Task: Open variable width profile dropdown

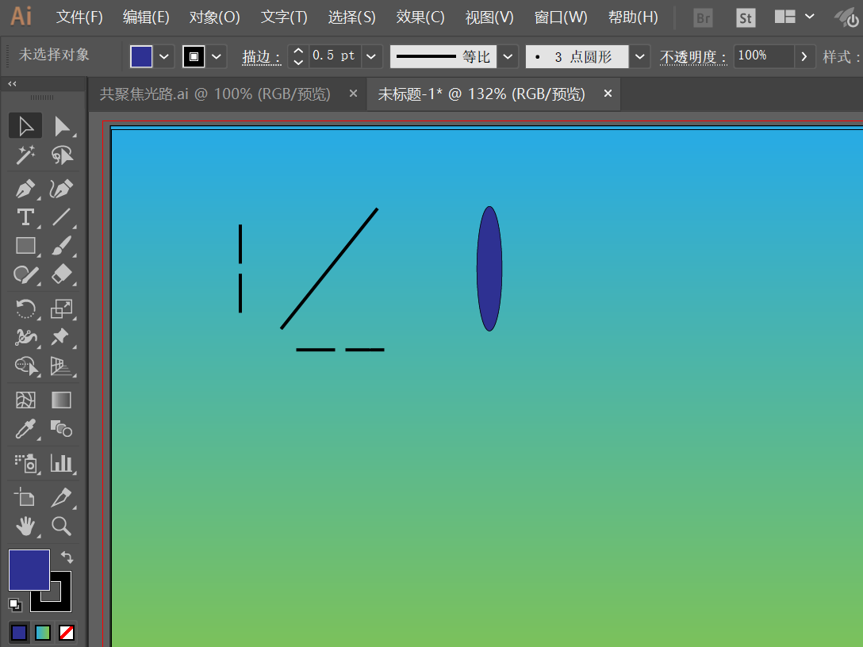Action: pos(508,56)
